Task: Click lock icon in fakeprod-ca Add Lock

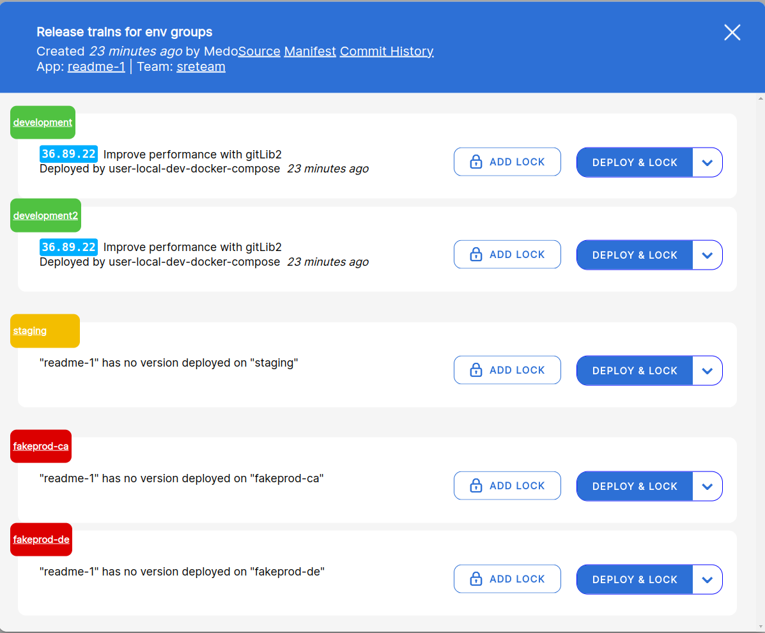Action: pyautogui.click(x=475, y=485)
